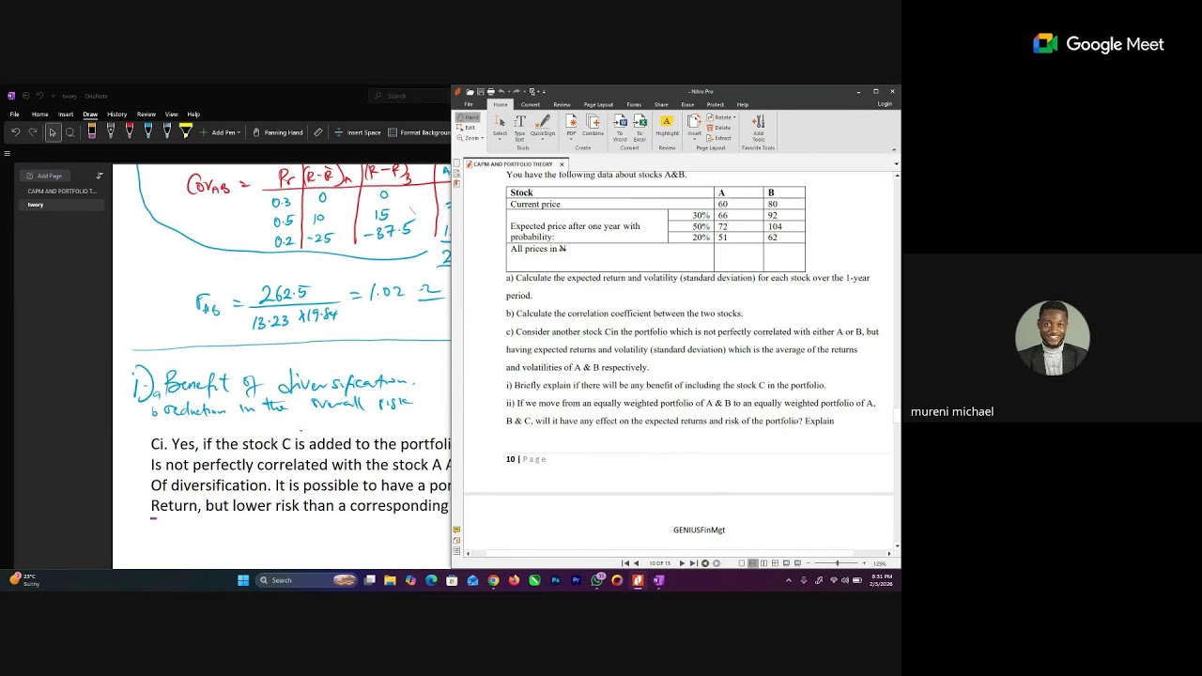Switch to OneNote Insert tab

click(66, 115)
